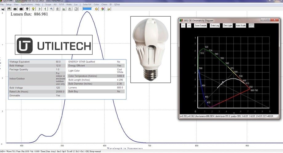
Task: Click the Data Log button
Action: coord(215,26)
